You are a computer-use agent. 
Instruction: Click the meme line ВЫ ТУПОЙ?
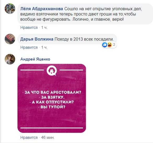pyautogui.click(x=52, y=107)
